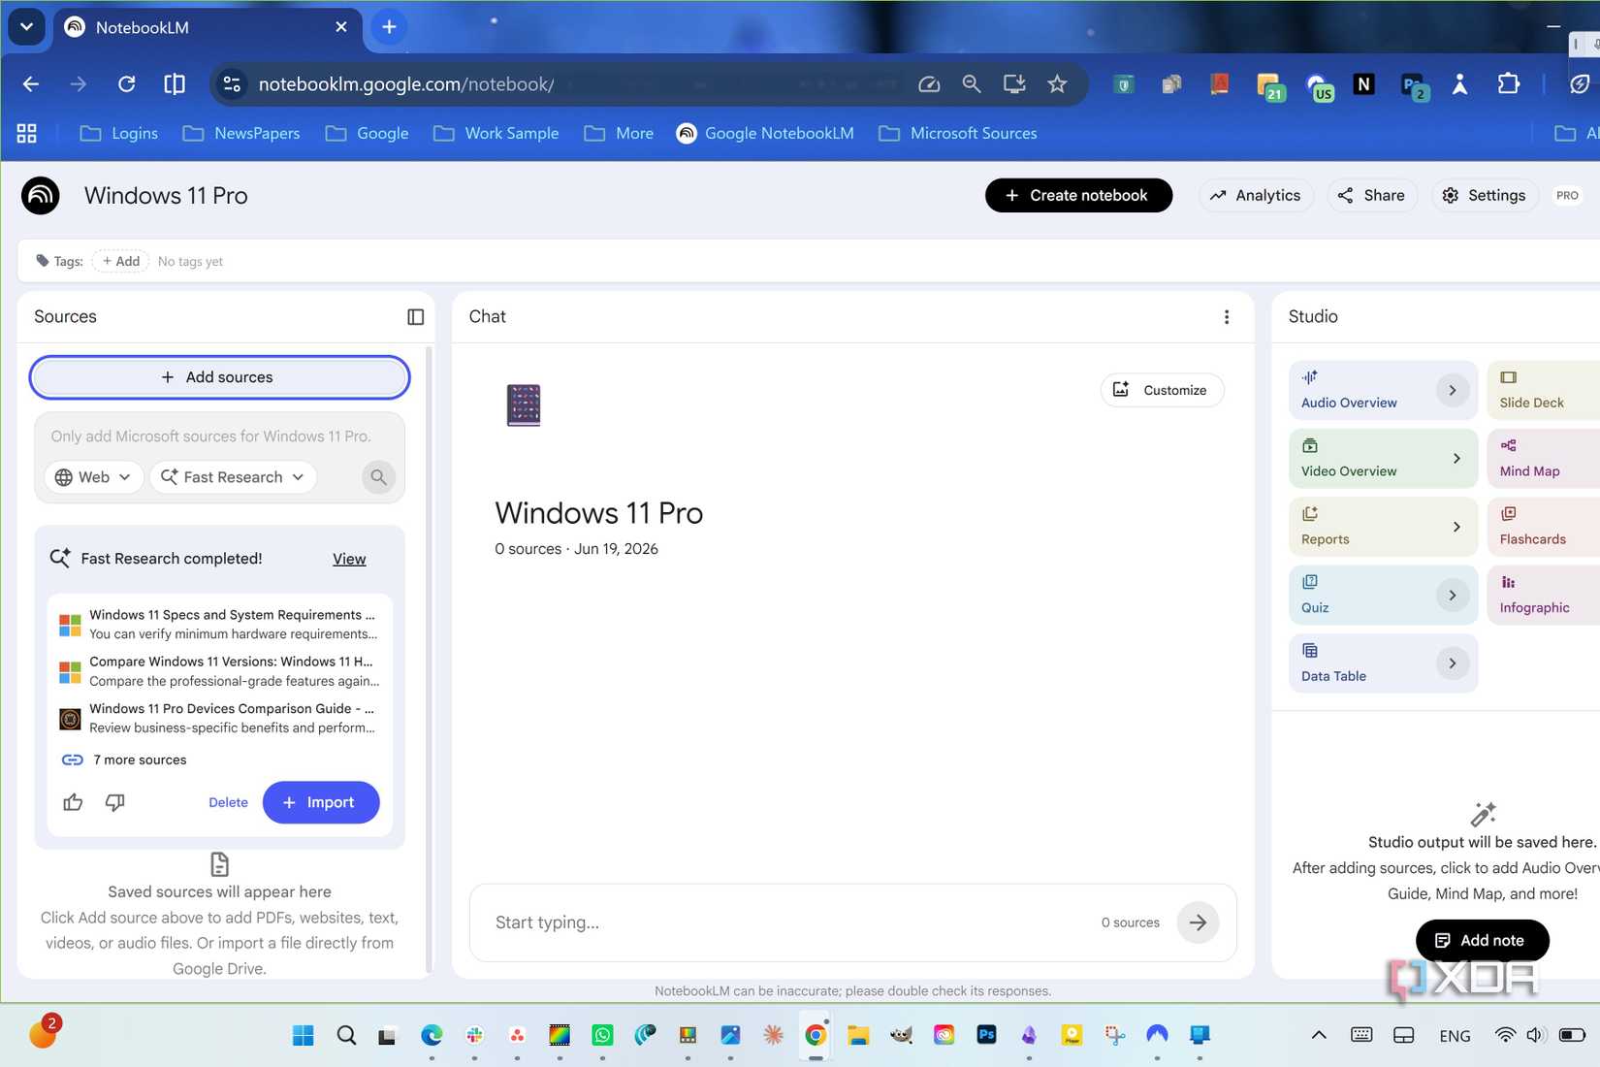
Task: Open the tab search dropdown arrow
Action: click(26, 26)
